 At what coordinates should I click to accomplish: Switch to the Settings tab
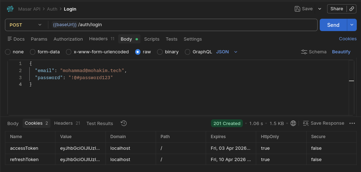193,39
